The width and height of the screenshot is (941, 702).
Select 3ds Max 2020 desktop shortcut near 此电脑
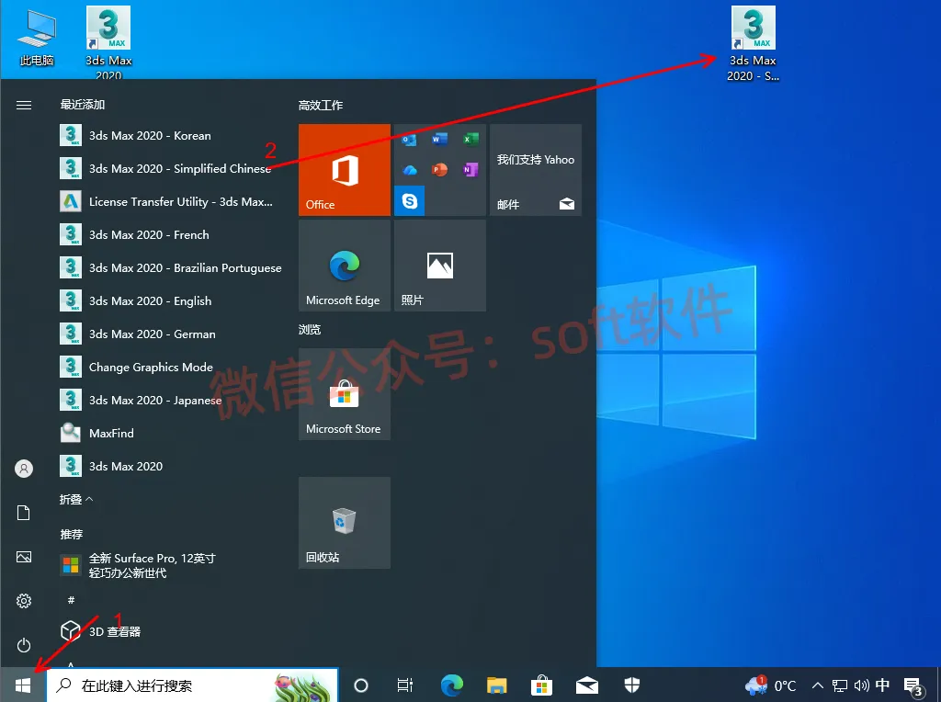click(108, 42)
